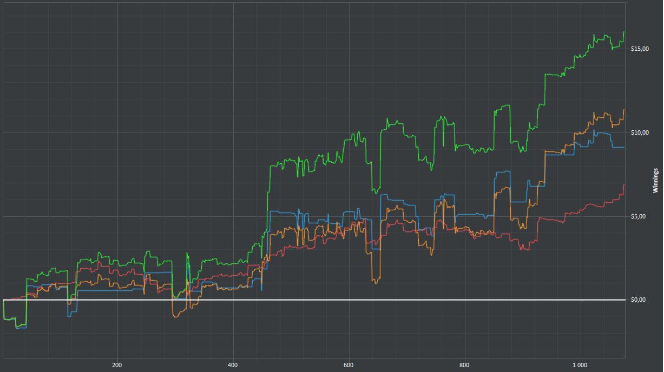Select the $5,00 y-axis label
The height and width of the screenshot is (372, 664).
click(639, 217)
